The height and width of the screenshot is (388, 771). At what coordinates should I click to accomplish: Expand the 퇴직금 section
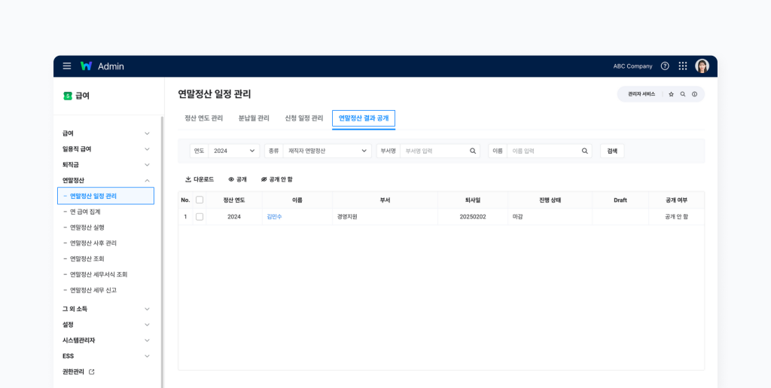[x=106, y=165]
